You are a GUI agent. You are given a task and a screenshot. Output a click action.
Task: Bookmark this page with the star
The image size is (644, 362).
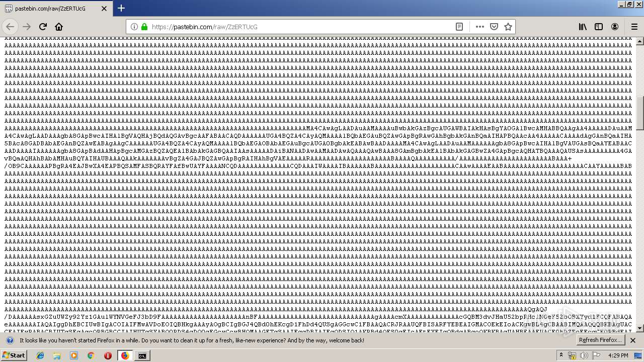(x=508, y=27)
